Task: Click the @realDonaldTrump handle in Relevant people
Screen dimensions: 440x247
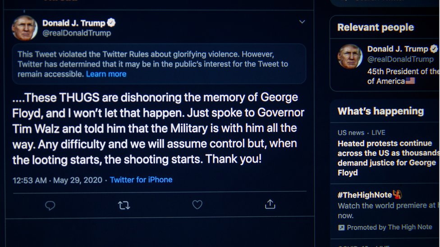Action: [400, 59]
